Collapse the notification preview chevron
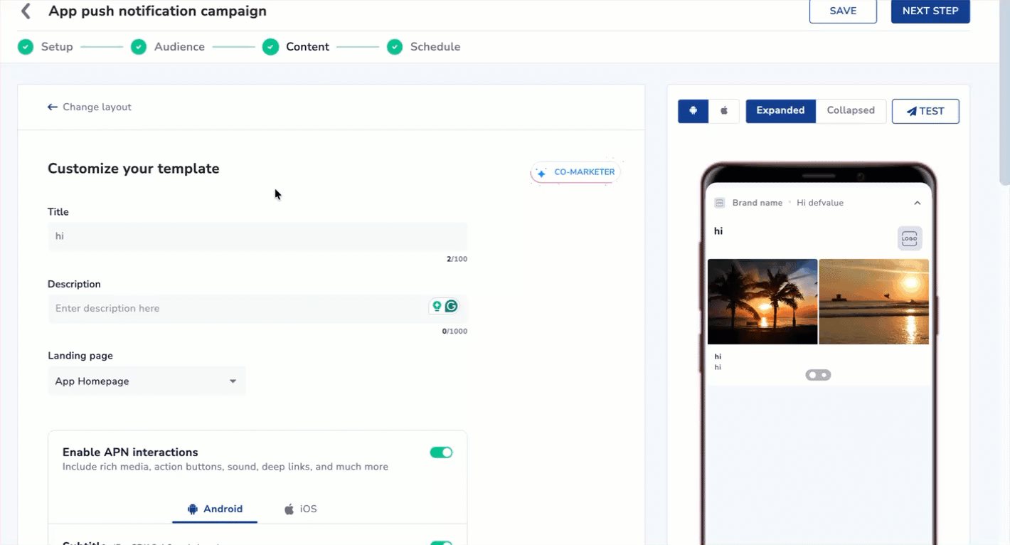Image resolution: width=1010 pixels, height=545 pixels. point(917,203)
